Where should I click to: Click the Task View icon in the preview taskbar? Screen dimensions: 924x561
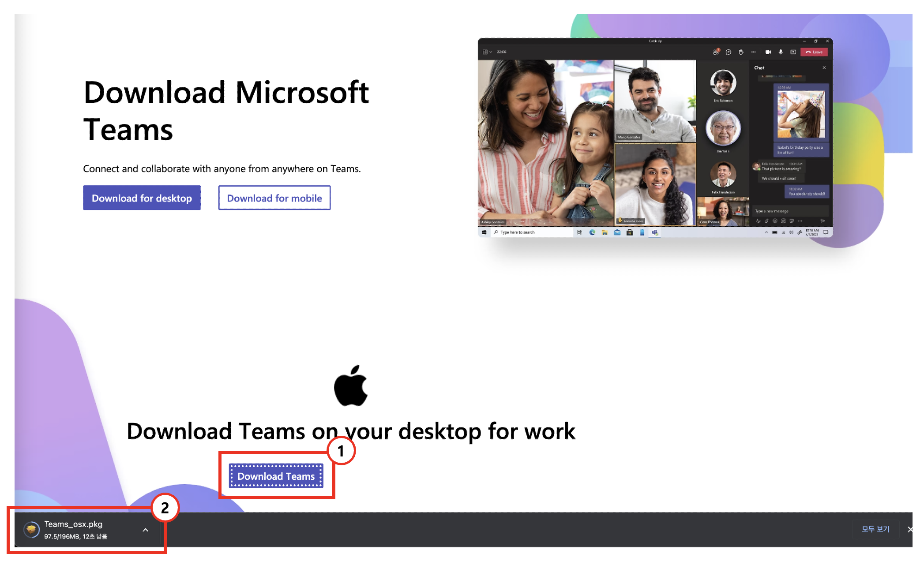(x=579, y=232)
